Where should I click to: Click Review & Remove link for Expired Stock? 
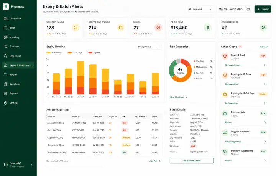[233, 65]
